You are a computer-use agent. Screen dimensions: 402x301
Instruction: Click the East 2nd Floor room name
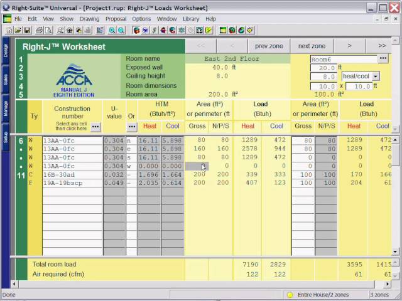[232, 59]
